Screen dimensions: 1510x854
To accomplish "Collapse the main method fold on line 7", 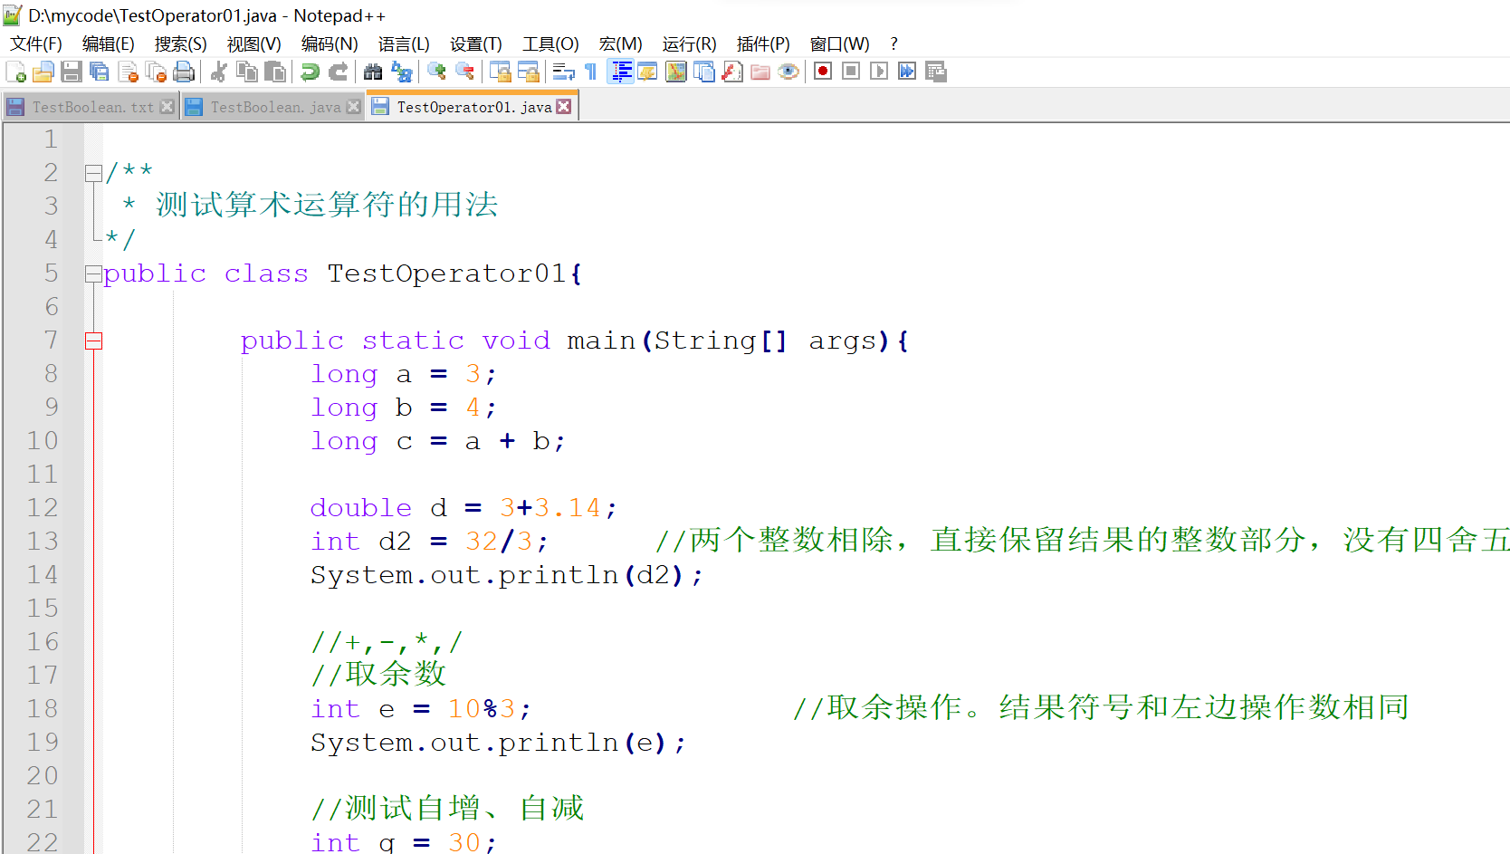I will pos(93,341).
